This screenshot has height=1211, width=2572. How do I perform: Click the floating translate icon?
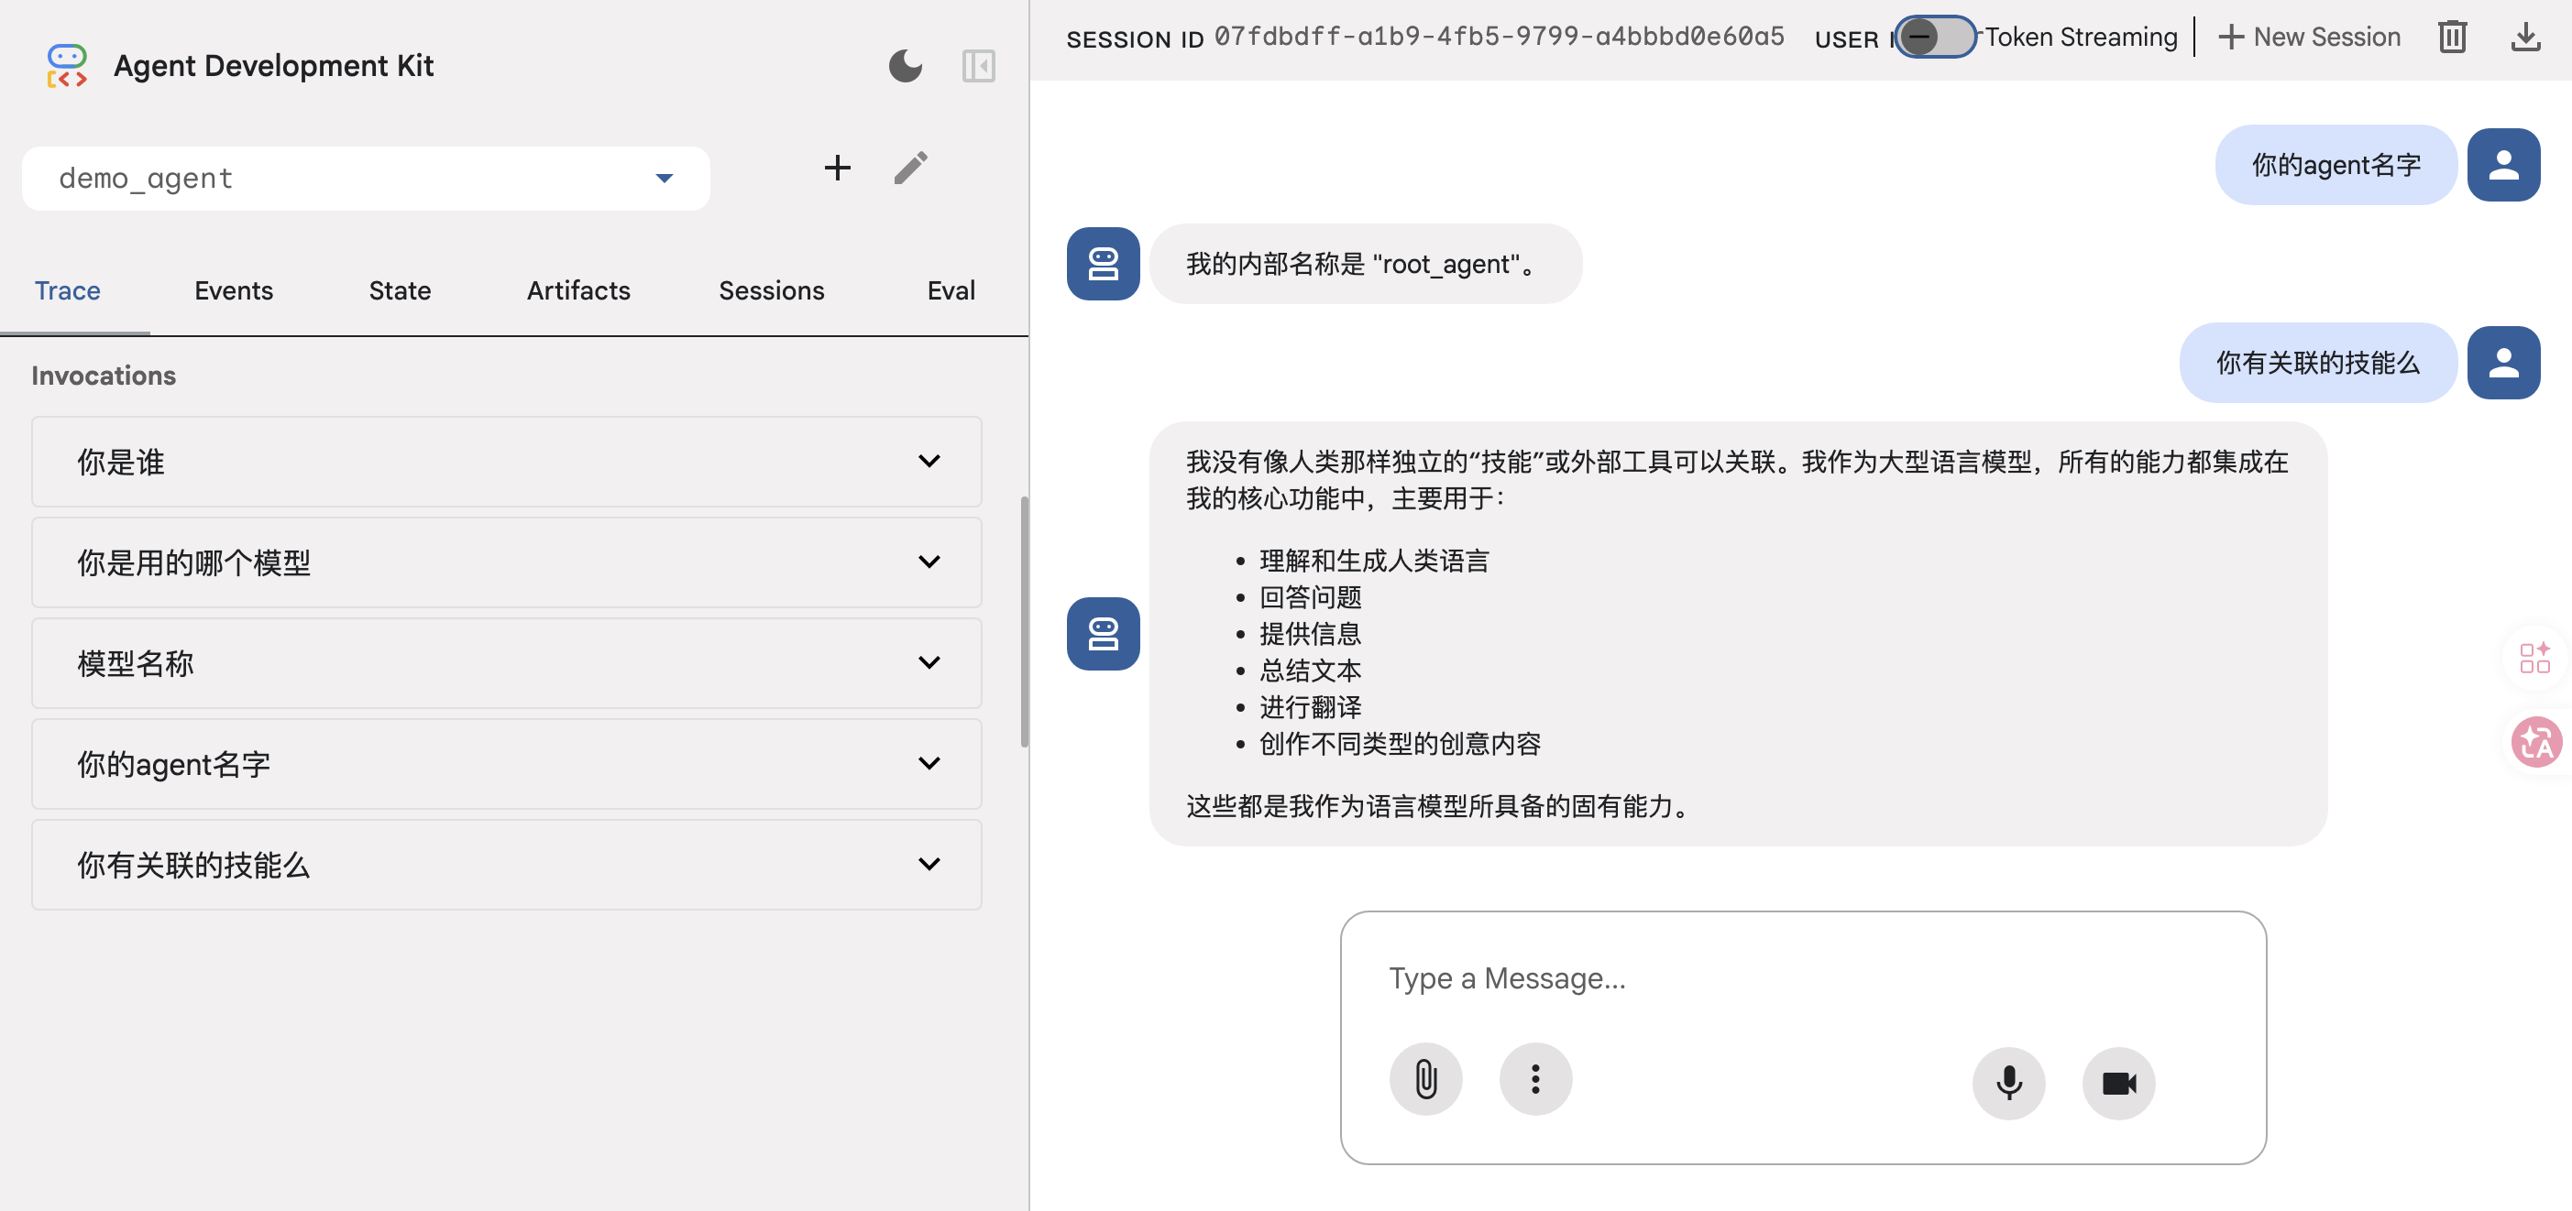pyautogui.click(x=2536, y=742)
